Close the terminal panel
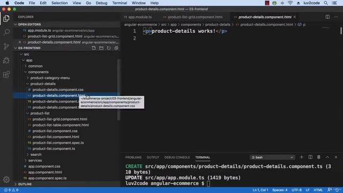This screenshot has height=193, width=343. pyautogui.click(x=336, y=157)
